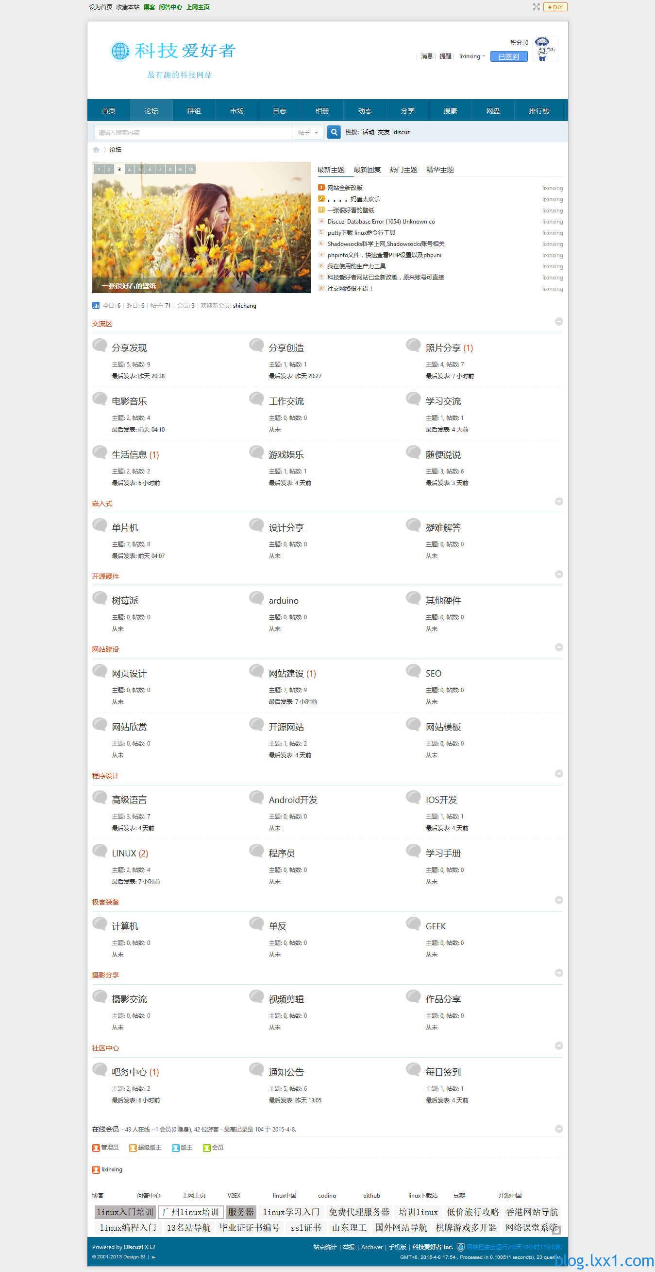Click the home icon in breadcrumb
Screen dimensions: 655x1272
tap(96, 150)
